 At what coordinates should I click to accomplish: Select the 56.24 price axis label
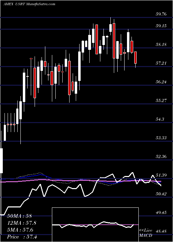(x=161, y=82)
